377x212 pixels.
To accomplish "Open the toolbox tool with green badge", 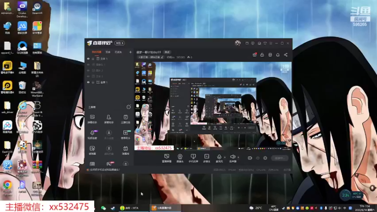I will [125, 135].
